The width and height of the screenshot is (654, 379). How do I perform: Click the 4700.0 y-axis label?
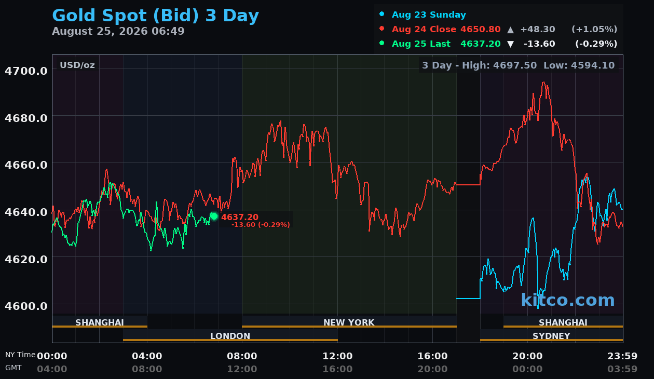pyautogui.click(x=26, y=71)
